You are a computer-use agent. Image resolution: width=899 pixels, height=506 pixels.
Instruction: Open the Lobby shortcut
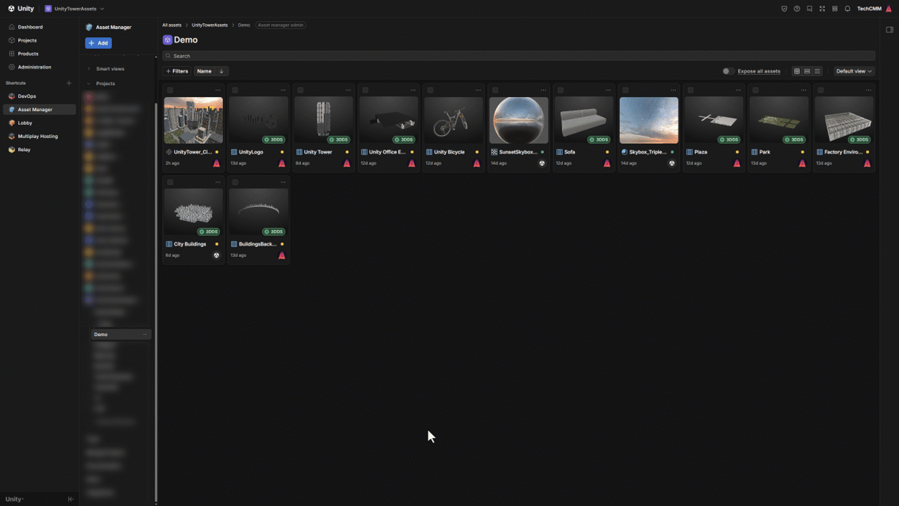25,123
